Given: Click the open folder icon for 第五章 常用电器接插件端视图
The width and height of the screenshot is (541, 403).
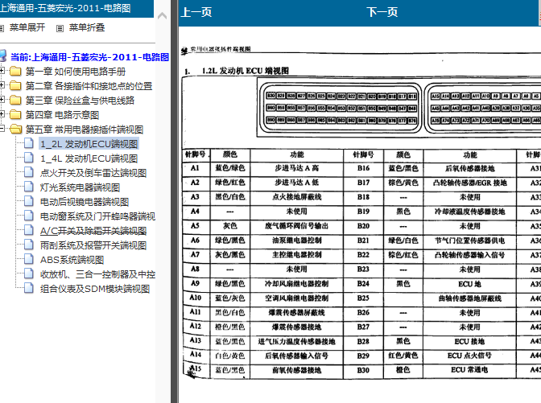Looking at the screenshot, I should pos(15,130).
